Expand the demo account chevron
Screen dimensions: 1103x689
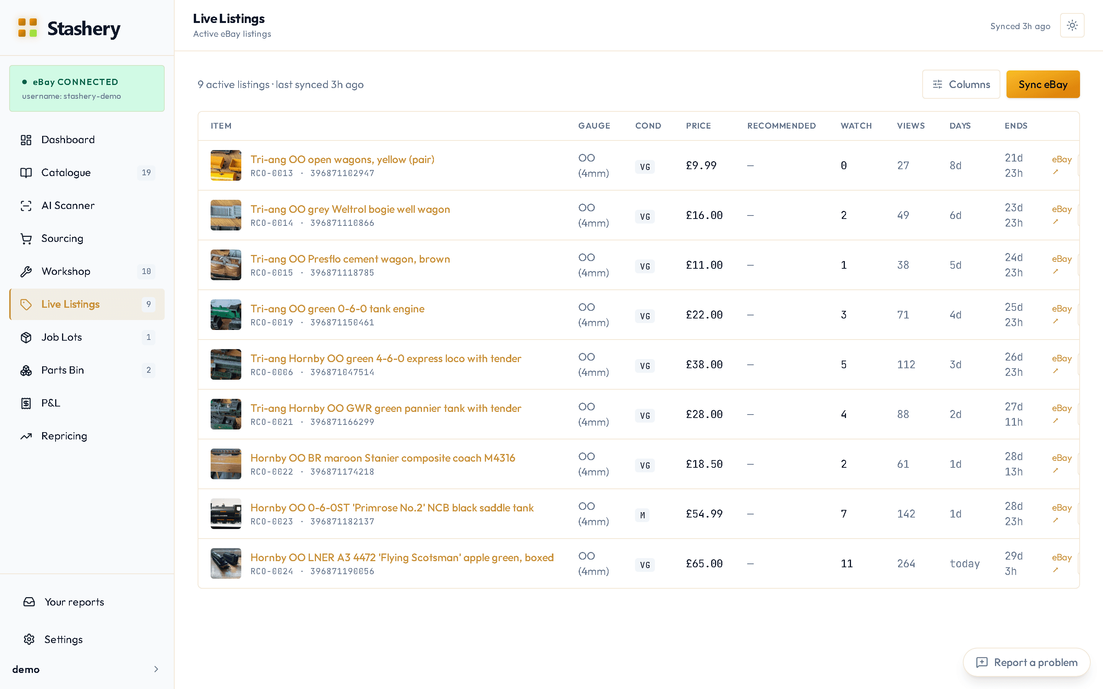coord(156,669)
